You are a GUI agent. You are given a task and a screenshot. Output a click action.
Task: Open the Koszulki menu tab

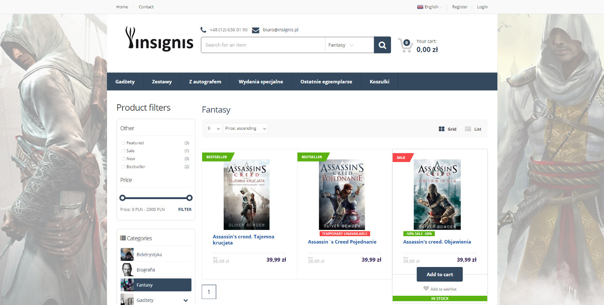[379, 82]
